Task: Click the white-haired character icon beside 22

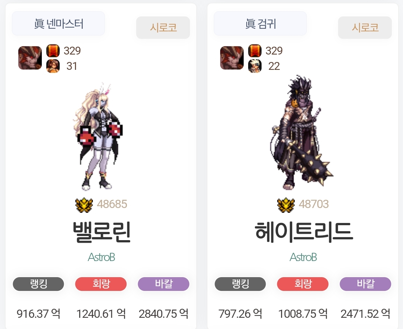Action: pos(255,66)
